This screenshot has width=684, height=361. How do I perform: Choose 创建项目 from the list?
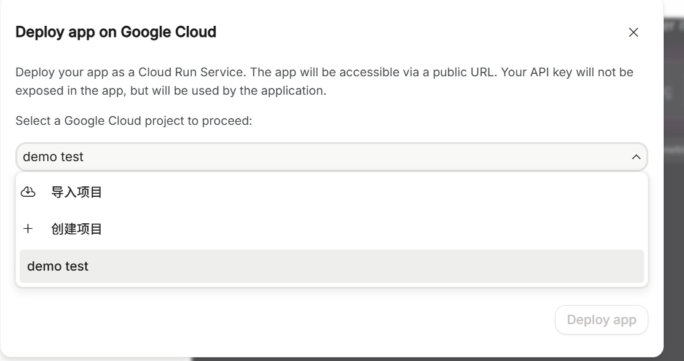point(331,229)
